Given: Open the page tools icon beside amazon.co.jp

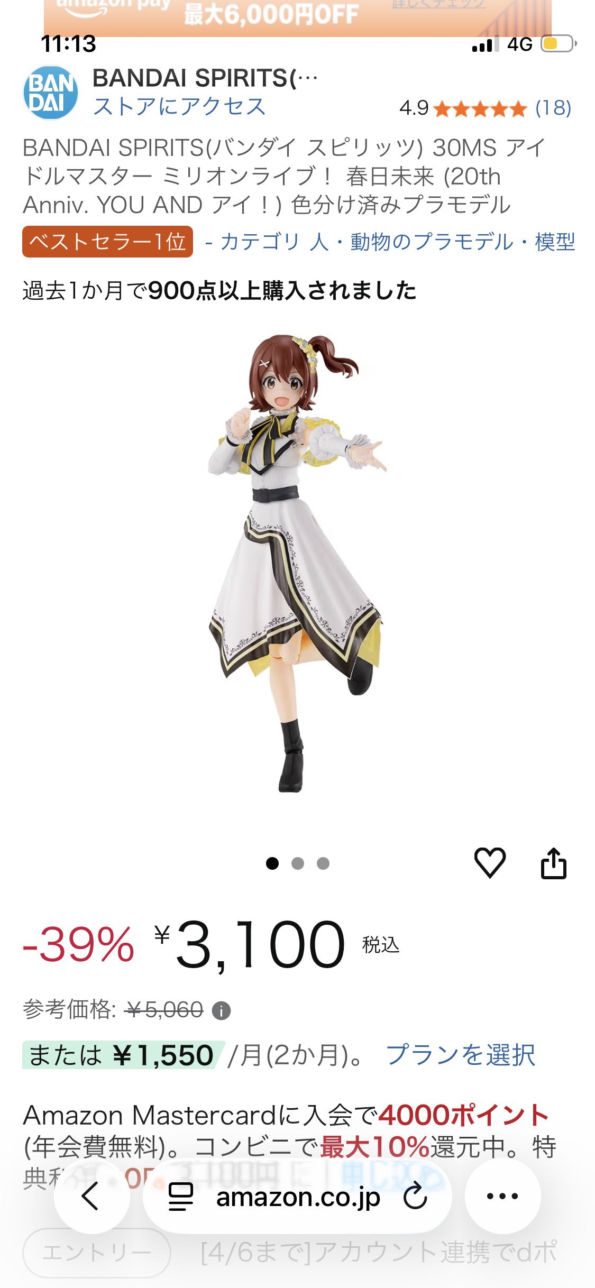Looking at the screenshot, I should [180, 1197].
